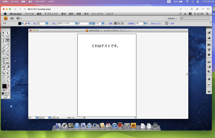Align paragraph text center

click(x=119, y=23)
